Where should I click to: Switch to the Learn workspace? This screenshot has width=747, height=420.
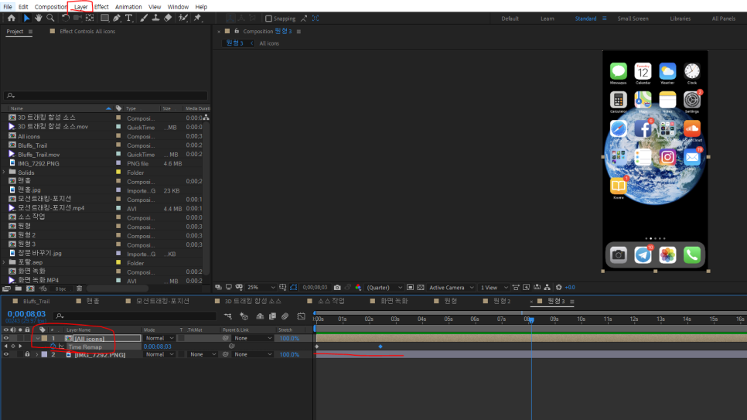pyautogui.click(x=547, y=19)
